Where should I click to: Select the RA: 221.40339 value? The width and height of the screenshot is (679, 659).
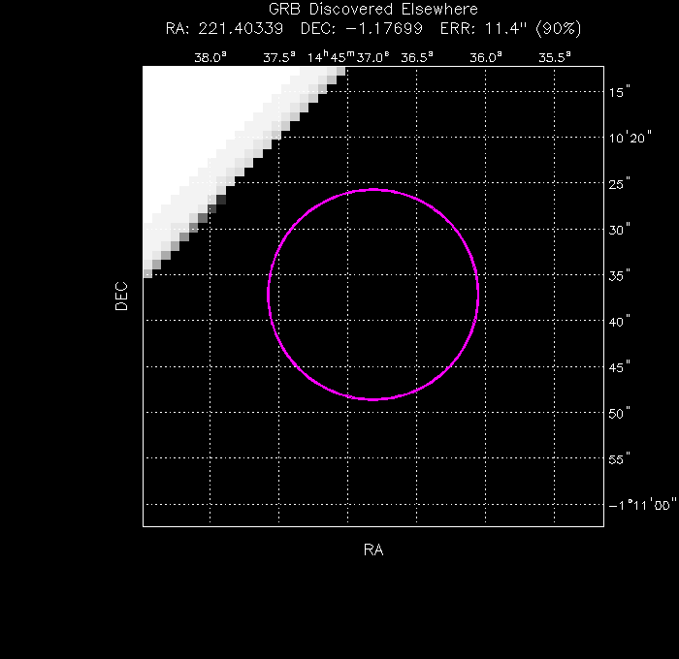point(224,29)
